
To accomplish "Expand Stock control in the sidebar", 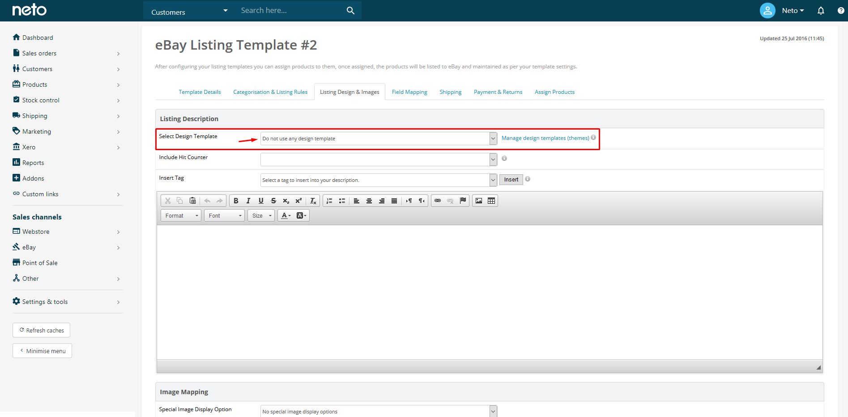I will (x=67, y=100).
